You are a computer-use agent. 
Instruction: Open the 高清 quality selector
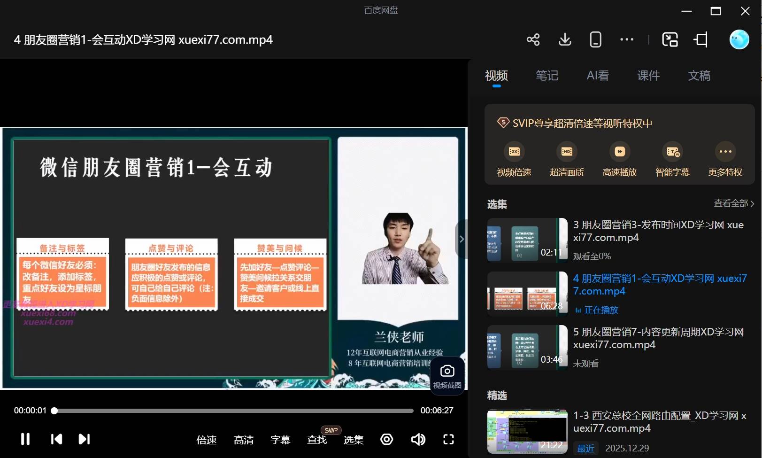coord(244,440)
